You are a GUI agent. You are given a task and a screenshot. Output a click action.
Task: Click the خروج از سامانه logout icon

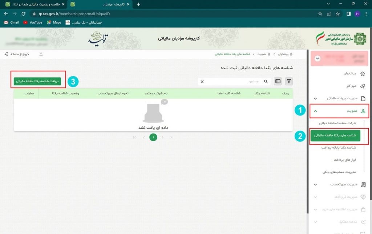pos(7,54)
